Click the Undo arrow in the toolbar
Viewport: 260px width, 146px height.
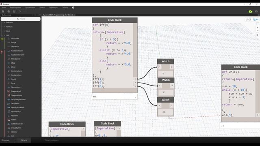(x=20, y=11)
